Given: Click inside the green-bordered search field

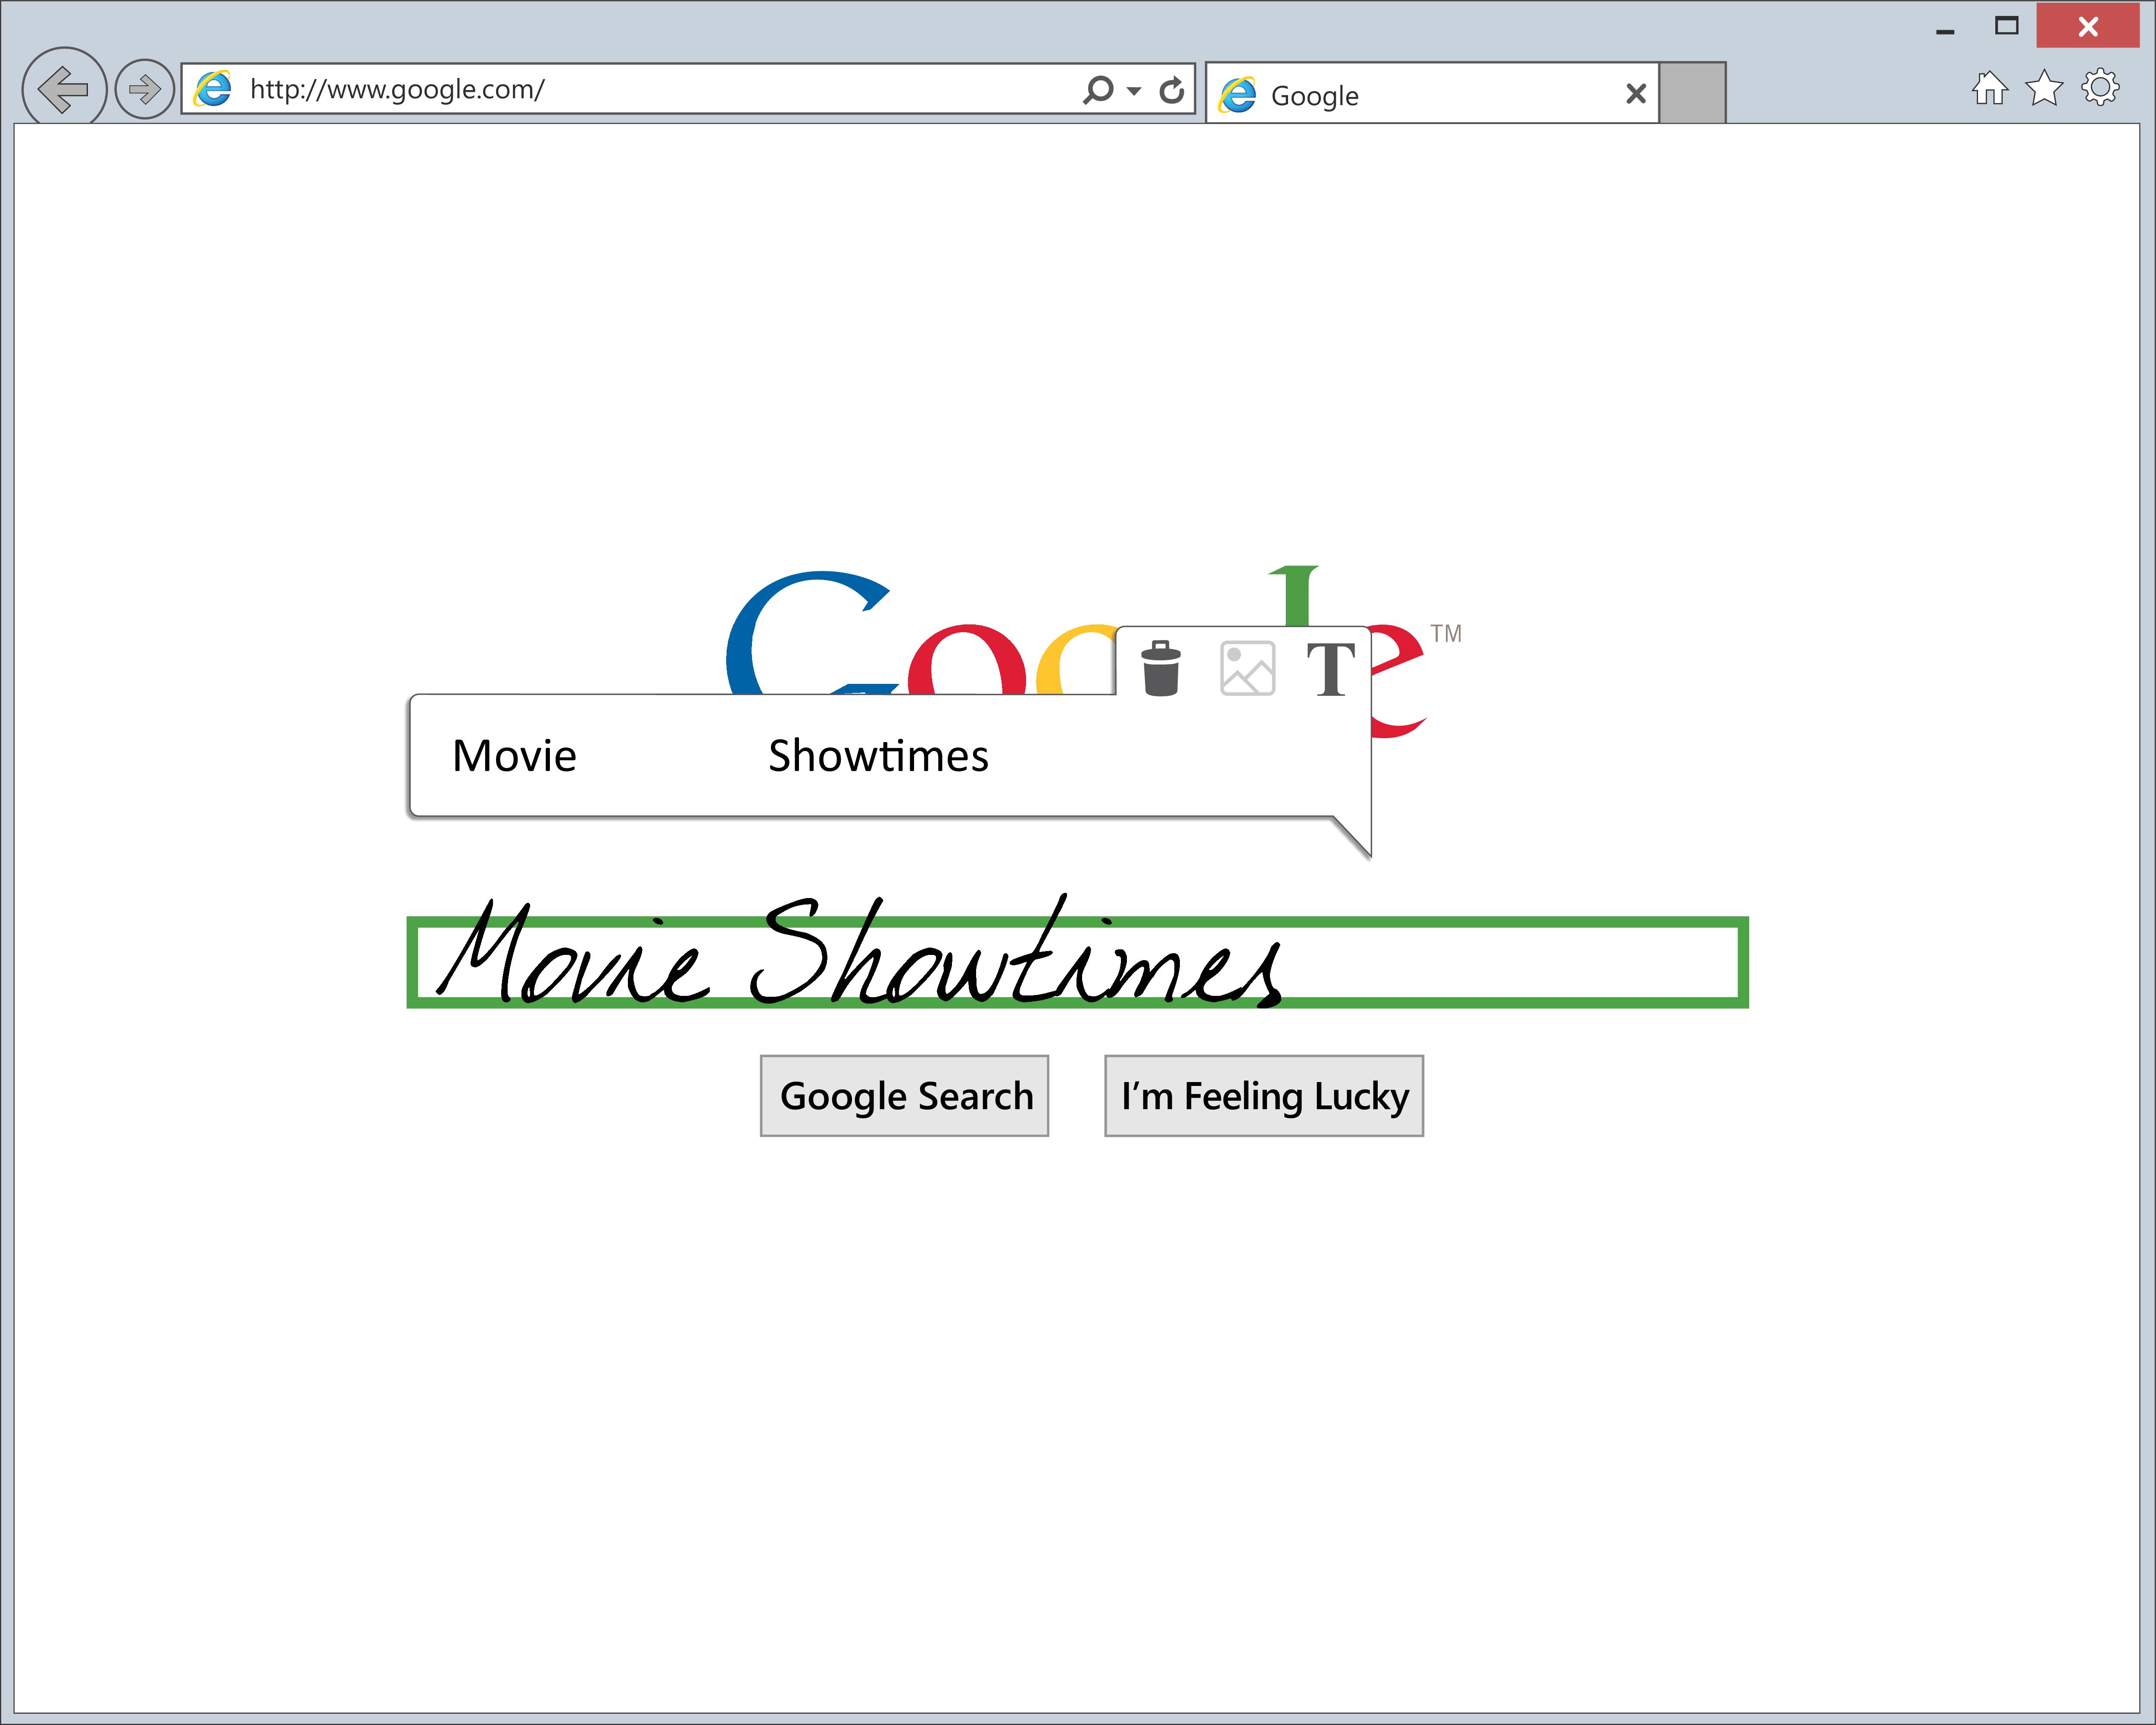Looking at the screenshot, I should (x=1500, y=962).
